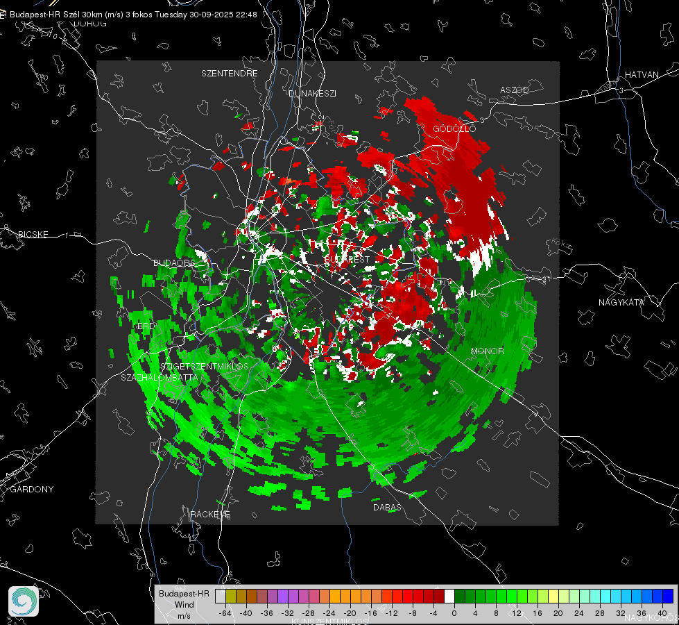Click the DOROG town label

90,24
